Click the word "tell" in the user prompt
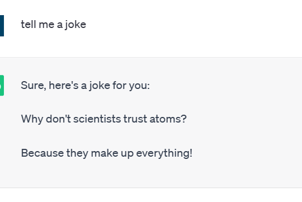This screenshot has width=302, height=202. [x=29, y=25]
